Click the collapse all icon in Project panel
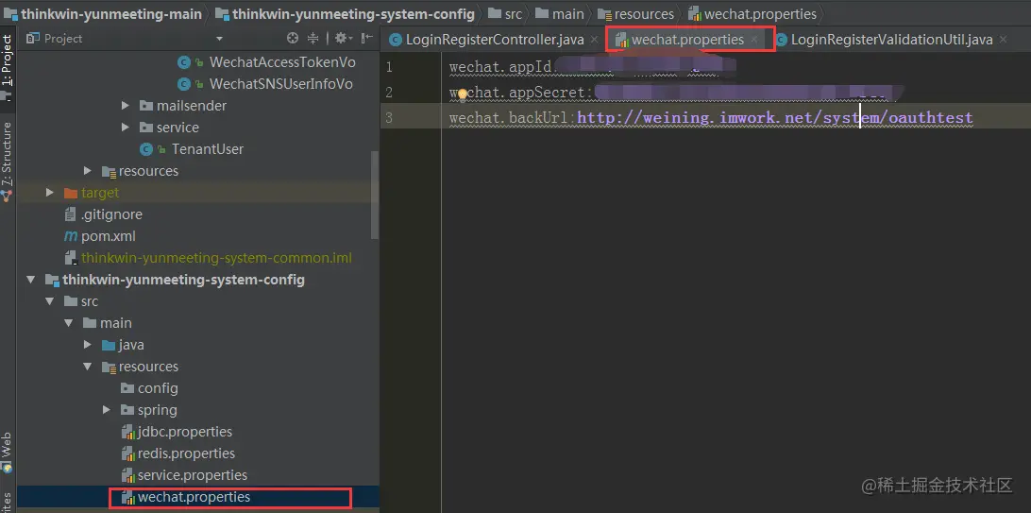The width and height of the screenshot is (1031, 513). (x=313, y=38)
